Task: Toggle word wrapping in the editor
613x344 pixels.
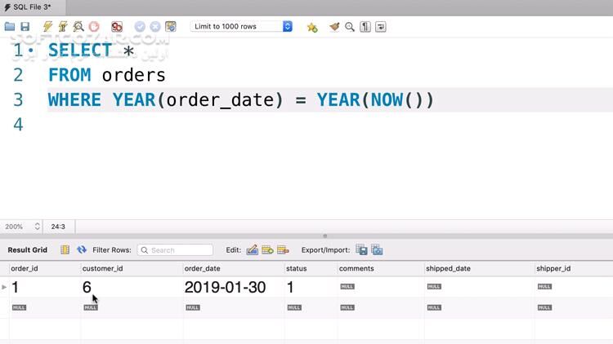Action: coord(380,27)
